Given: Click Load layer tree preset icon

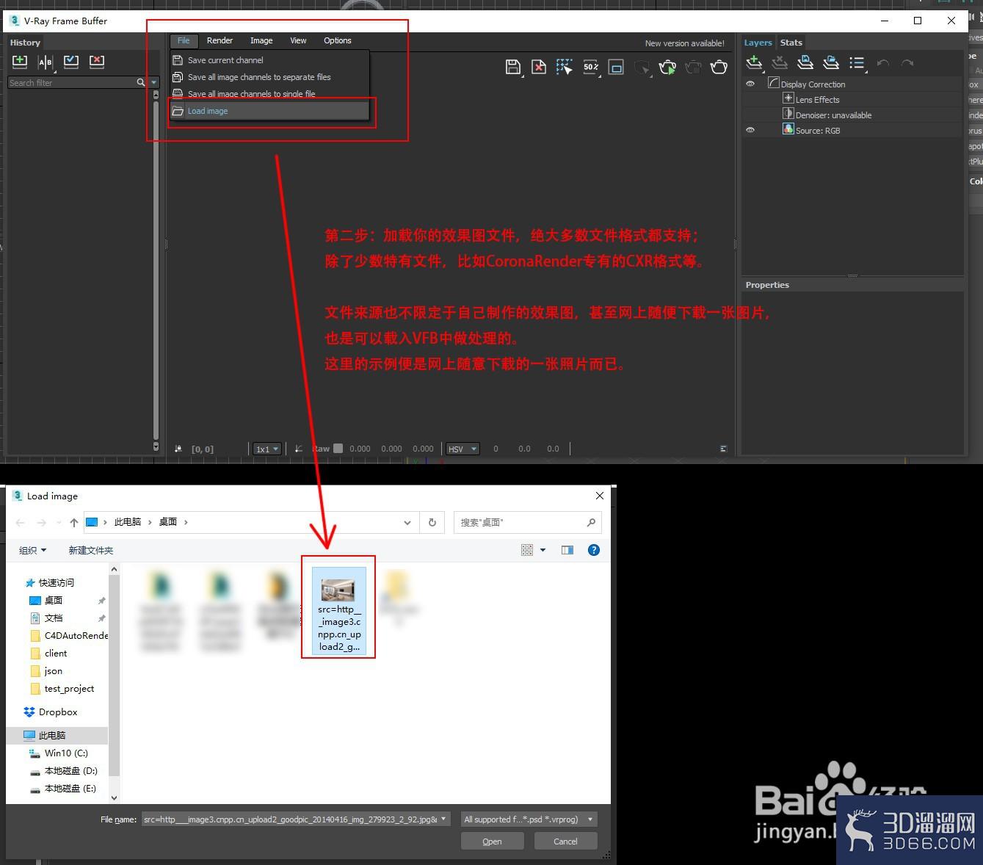Looking at the screenshot, I should pyautogui.click(x=831, y=63).
